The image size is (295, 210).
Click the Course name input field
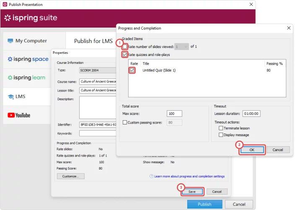98,81
